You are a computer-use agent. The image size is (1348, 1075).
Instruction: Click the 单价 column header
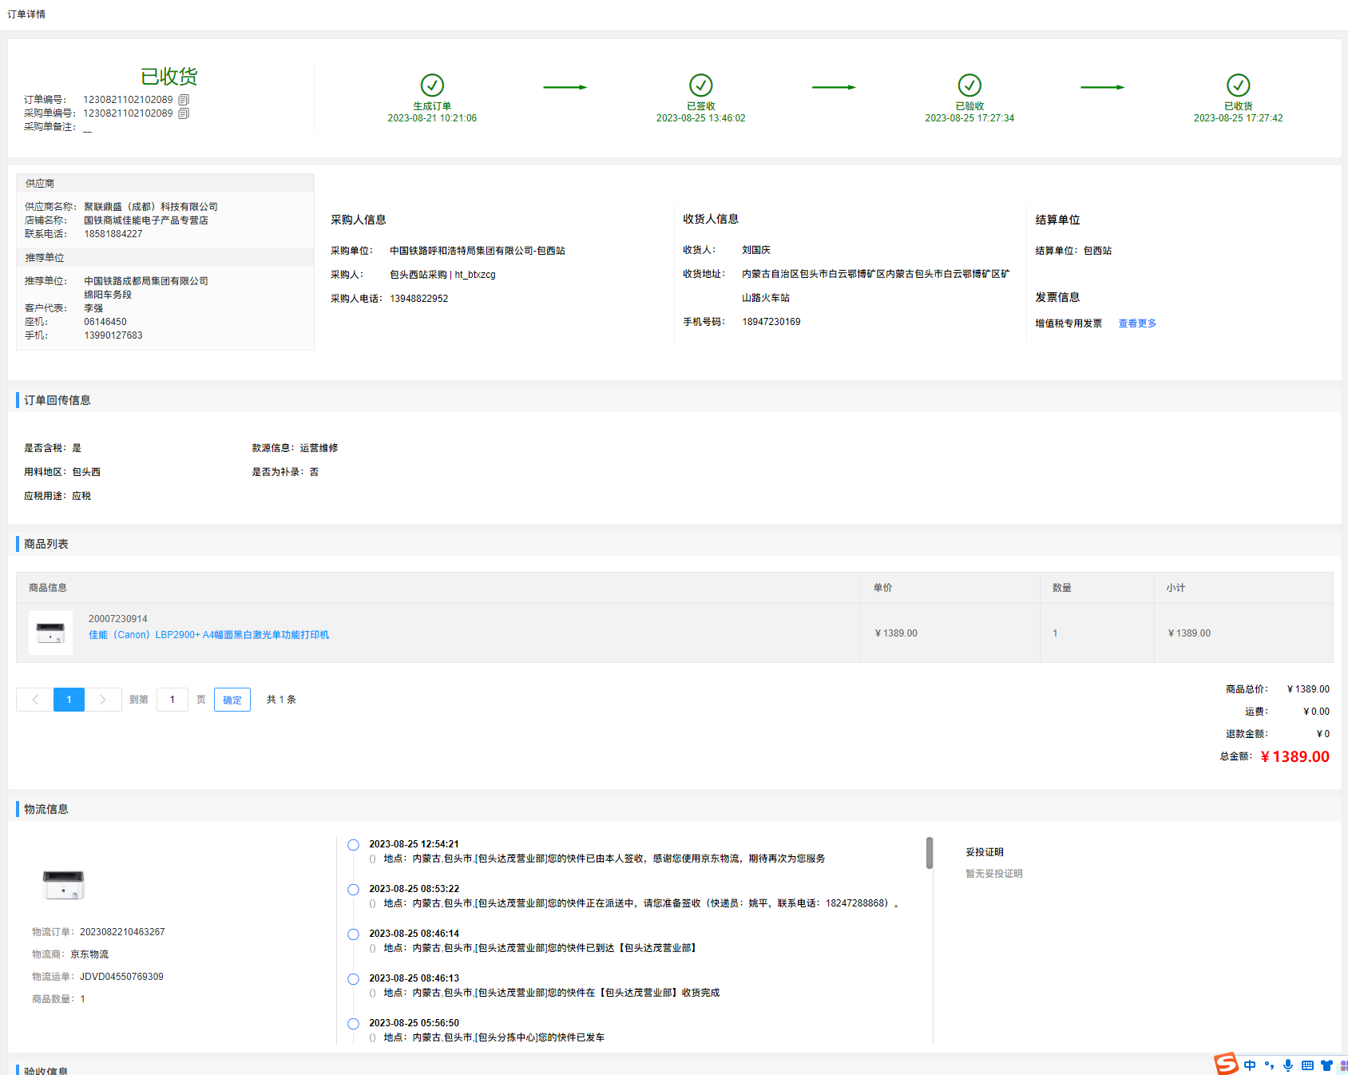882,588
